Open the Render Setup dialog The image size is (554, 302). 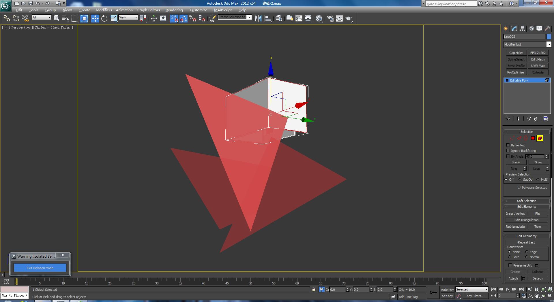[330, 18]
